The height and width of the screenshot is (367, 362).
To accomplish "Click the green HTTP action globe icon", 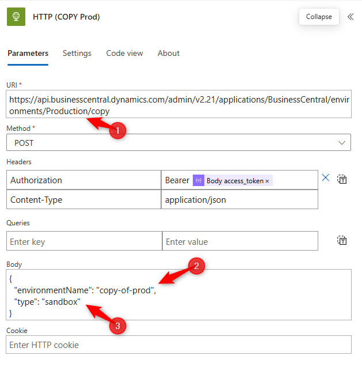I will click(16, 17).
